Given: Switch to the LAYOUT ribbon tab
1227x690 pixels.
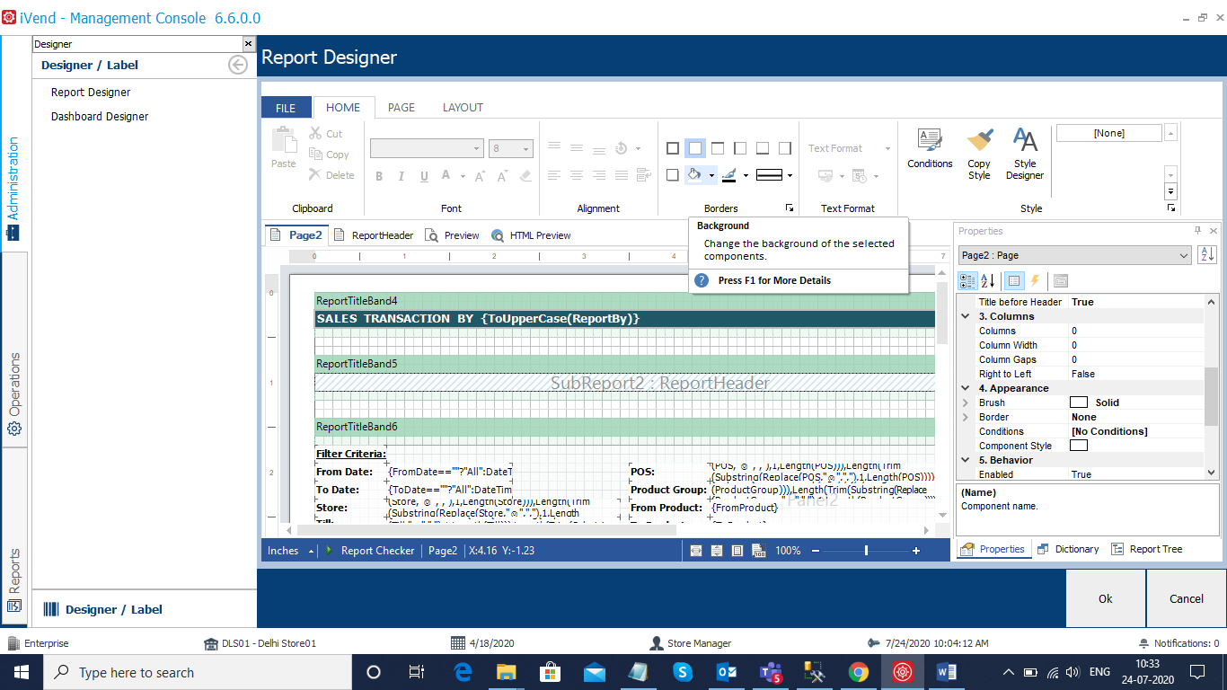Looking at the screenshot, I should click(463, 107).
